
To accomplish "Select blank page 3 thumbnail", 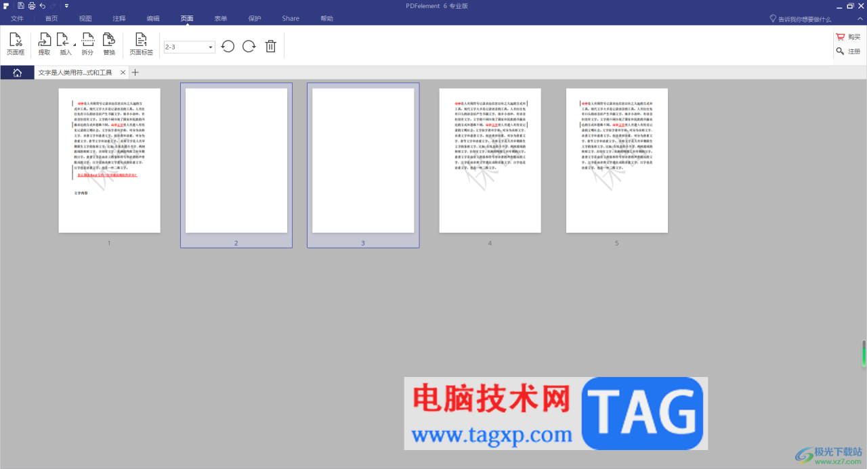I will (363, 160).
